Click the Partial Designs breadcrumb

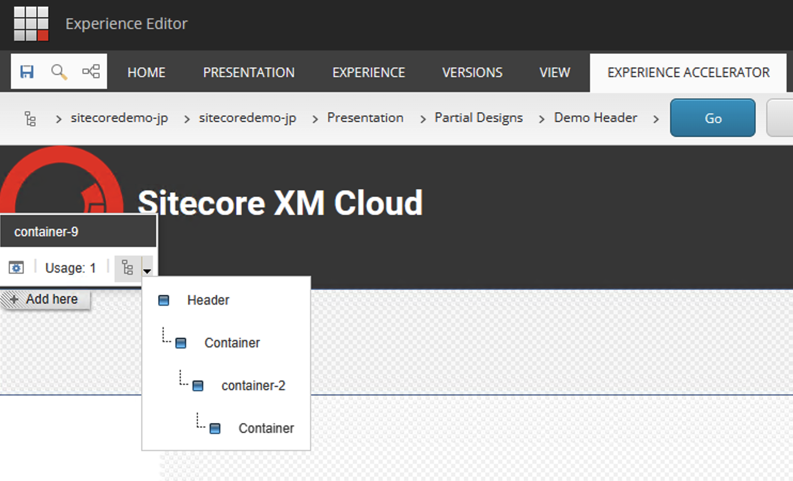click(x=479, y=118)
